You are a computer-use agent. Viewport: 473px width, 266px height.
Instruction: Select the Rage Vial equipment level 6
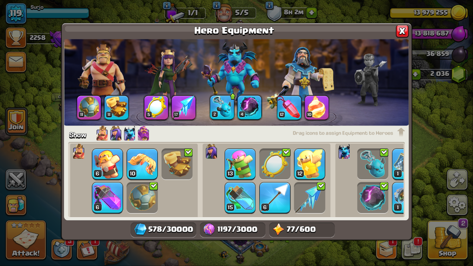107,197
